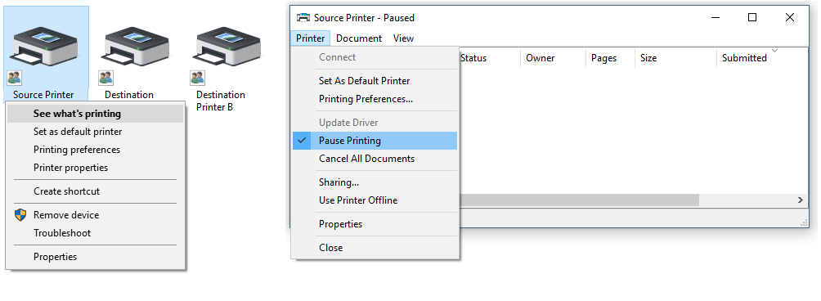
Task: Select the middle Destination printer icon
Action: (x=136, y=47)
